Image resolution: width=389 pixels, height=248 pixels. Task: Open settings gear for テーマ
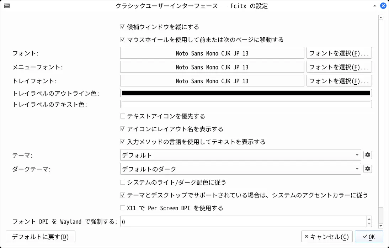pos(368,155)
